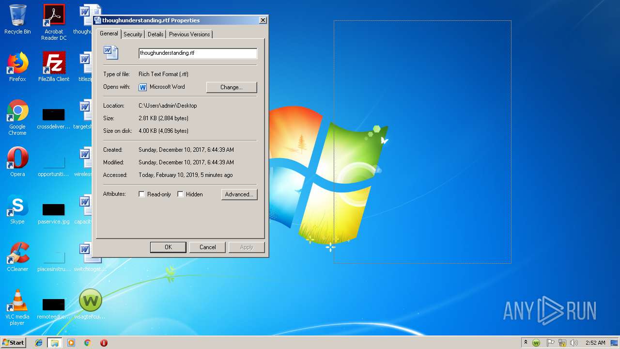The height and width of the screenshot is (349, 620).
Task: Open Advanced... attributes dialog
Action: coord(239,194)
